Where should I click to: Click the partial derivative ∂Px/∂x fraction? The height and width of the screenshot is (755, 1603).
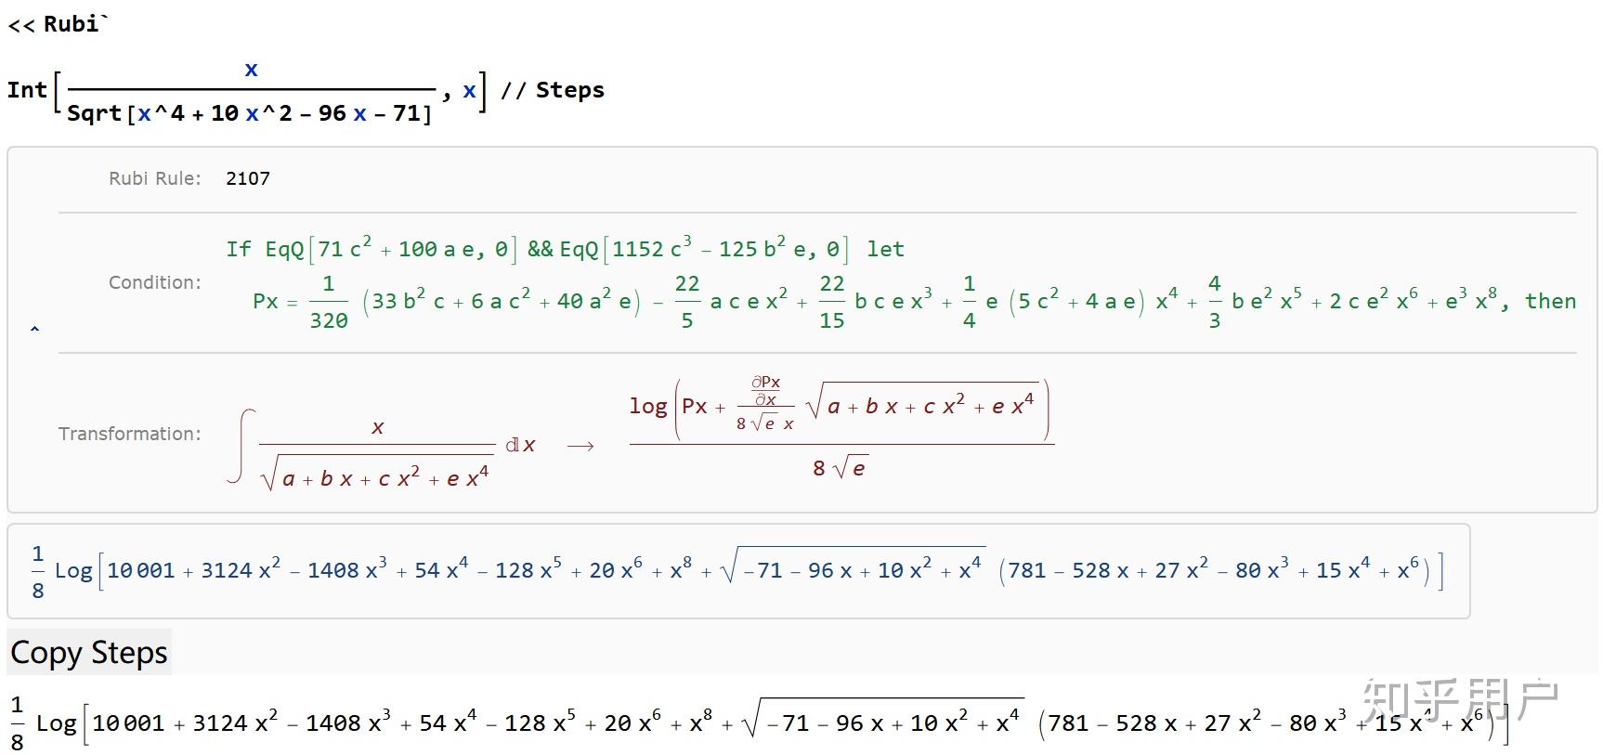765,391
